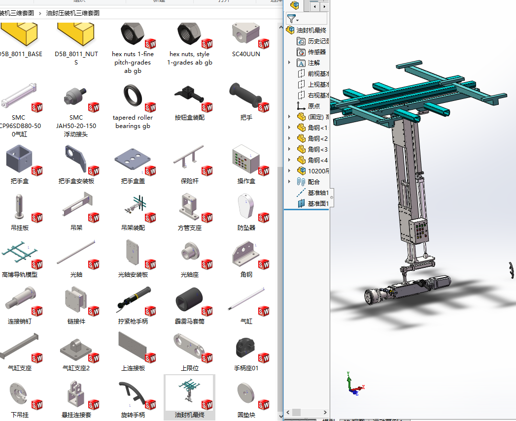The image size is (516, 421).
Task: Expand the 注解 annotations node
Action: pos(289,63)
